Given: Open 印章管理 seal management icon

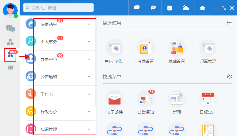Looking at the screenshot, I should click(208, 48).
